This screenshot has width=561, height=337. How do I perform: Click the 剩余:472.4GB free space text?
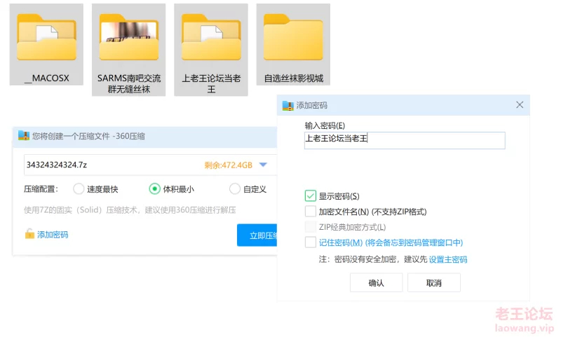(229, 165)
